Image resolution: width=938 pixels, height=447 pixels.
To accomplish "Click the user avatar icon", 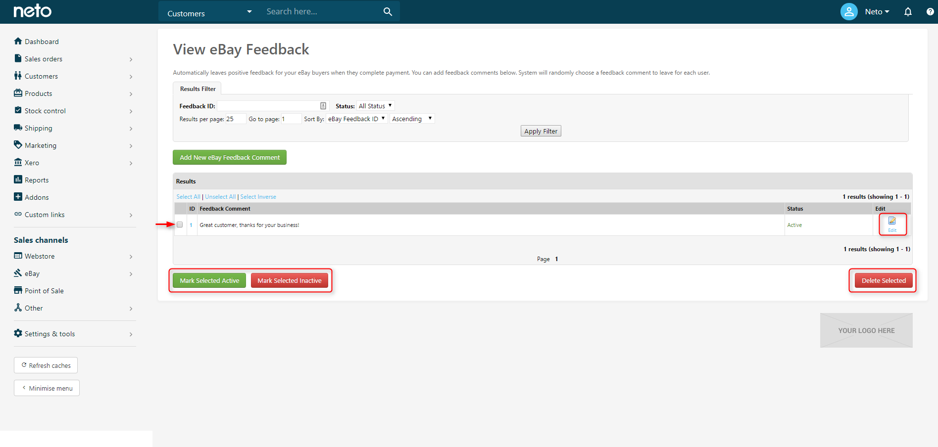I will tap(849, 12).
